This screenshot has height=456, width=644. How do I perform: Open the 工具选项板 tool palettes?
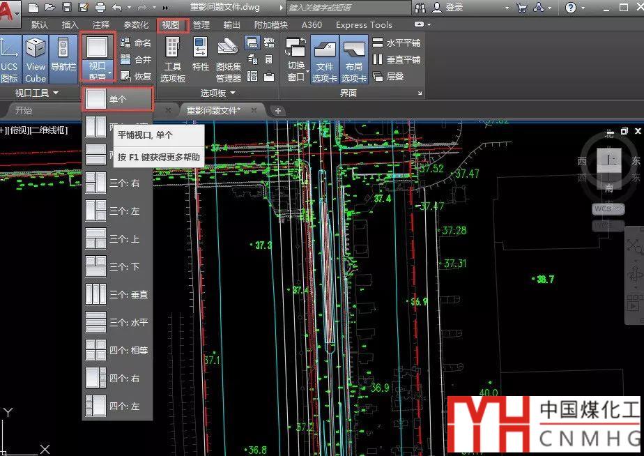pos(172,59)
